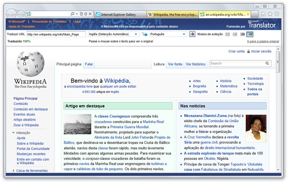Screen dimensions: 288x183
Task: Click the © Microsoft link
Action: click(17, 22)
